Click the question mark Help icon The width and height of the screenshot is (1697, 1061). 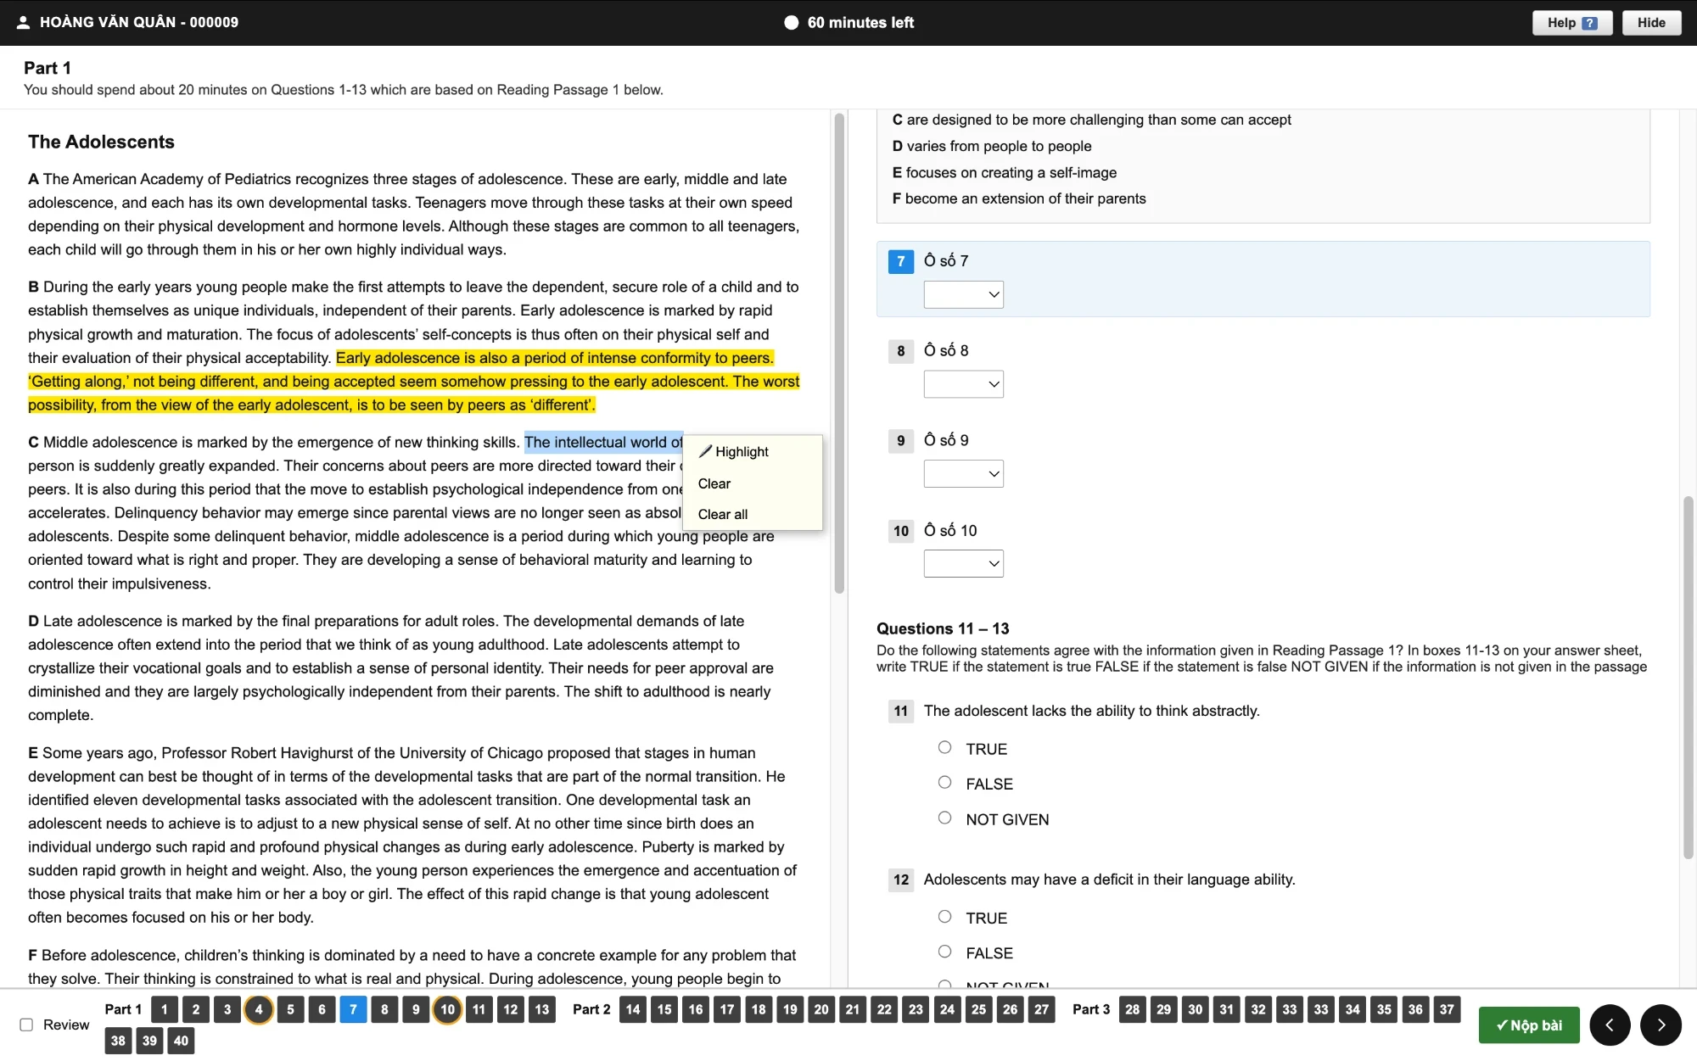click(x=1589, y=23)
